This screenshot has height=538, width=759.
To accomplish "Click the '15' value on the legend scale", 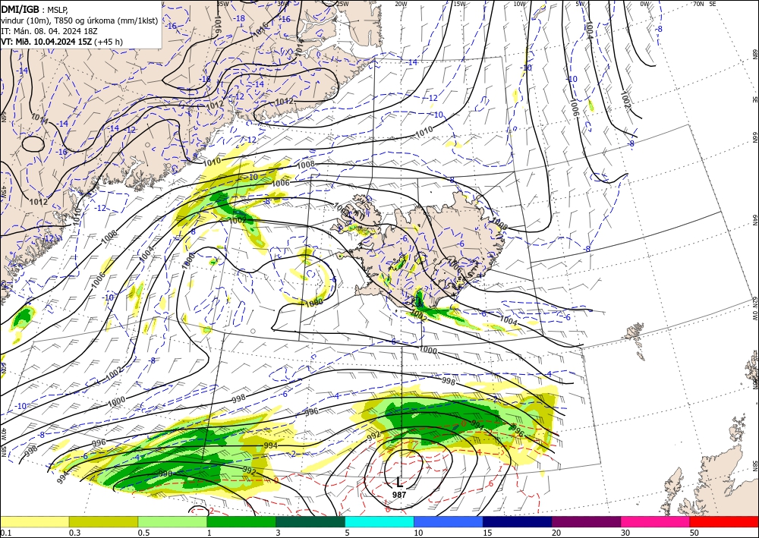I will (487, 533).
